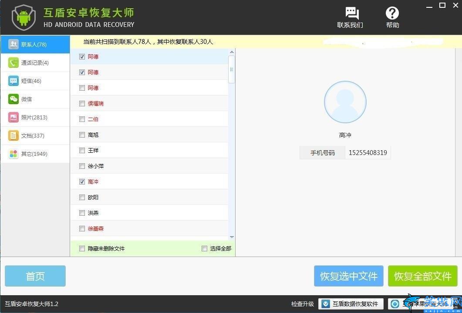Select the 其它(1949) colored squares icon
Image resolution: width=462 pixels, height=313 pixels.
13,154
